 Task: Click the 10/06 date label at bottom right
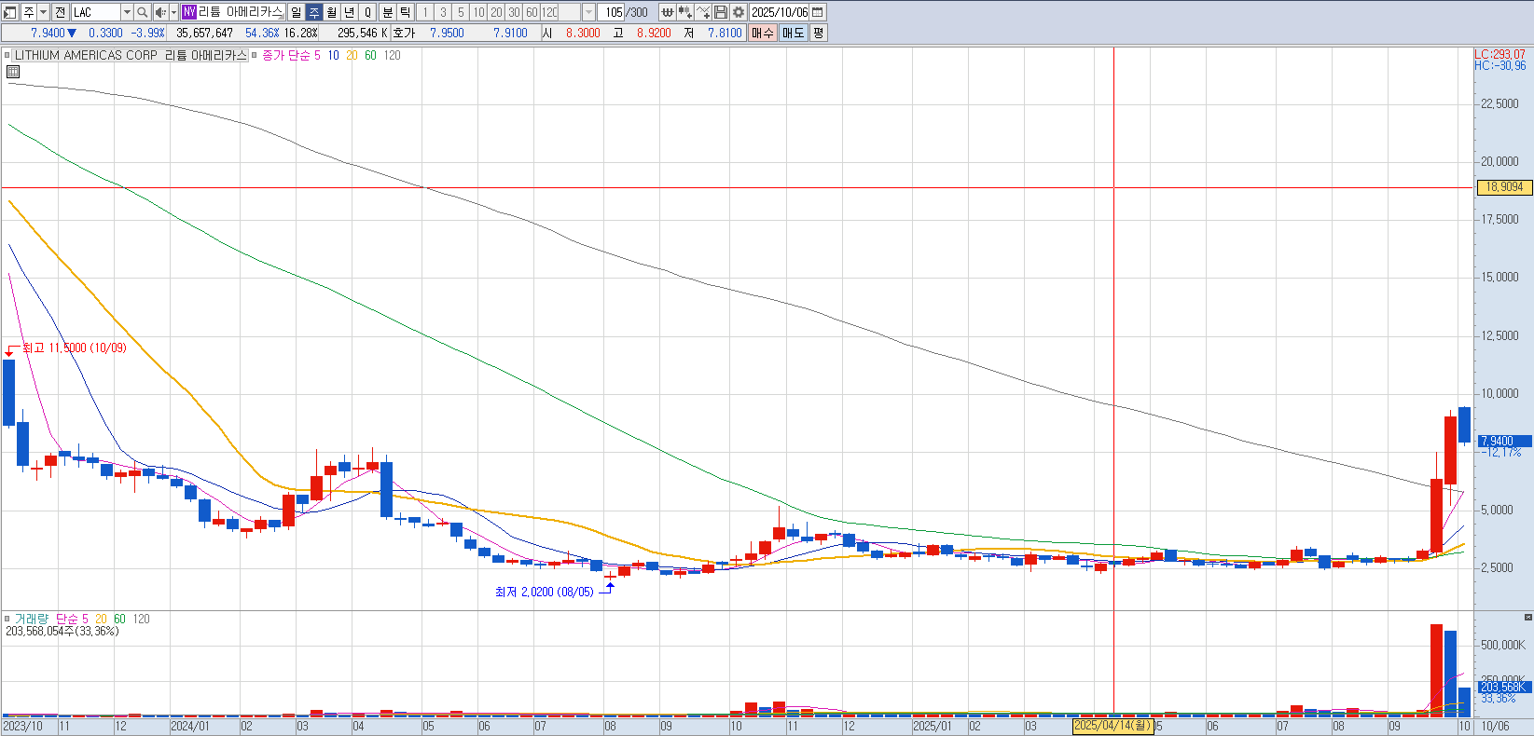[1495, 726]
